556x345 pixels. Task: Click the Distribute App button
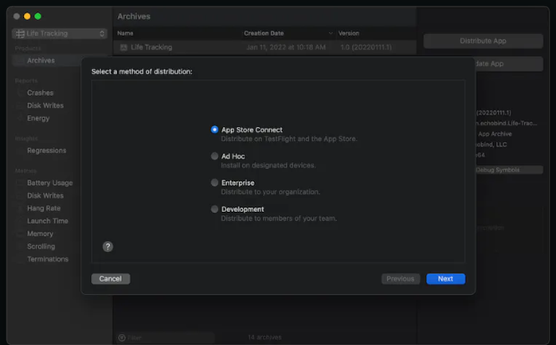(x=483, y=41)
